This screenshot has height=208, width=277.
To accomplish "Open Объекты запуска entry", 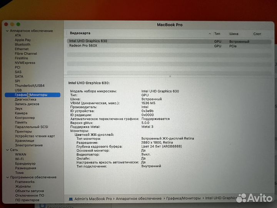I will [x=29, y=191].
